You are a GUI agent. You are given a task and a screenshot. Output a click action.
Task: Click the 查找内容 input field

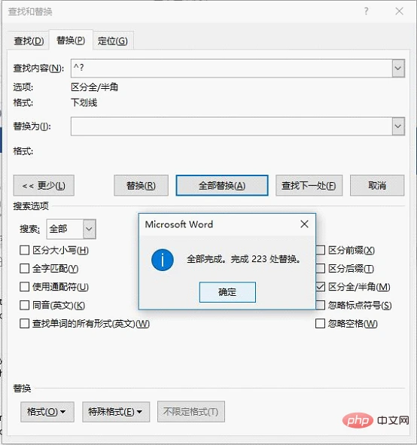tap(232, 68)
